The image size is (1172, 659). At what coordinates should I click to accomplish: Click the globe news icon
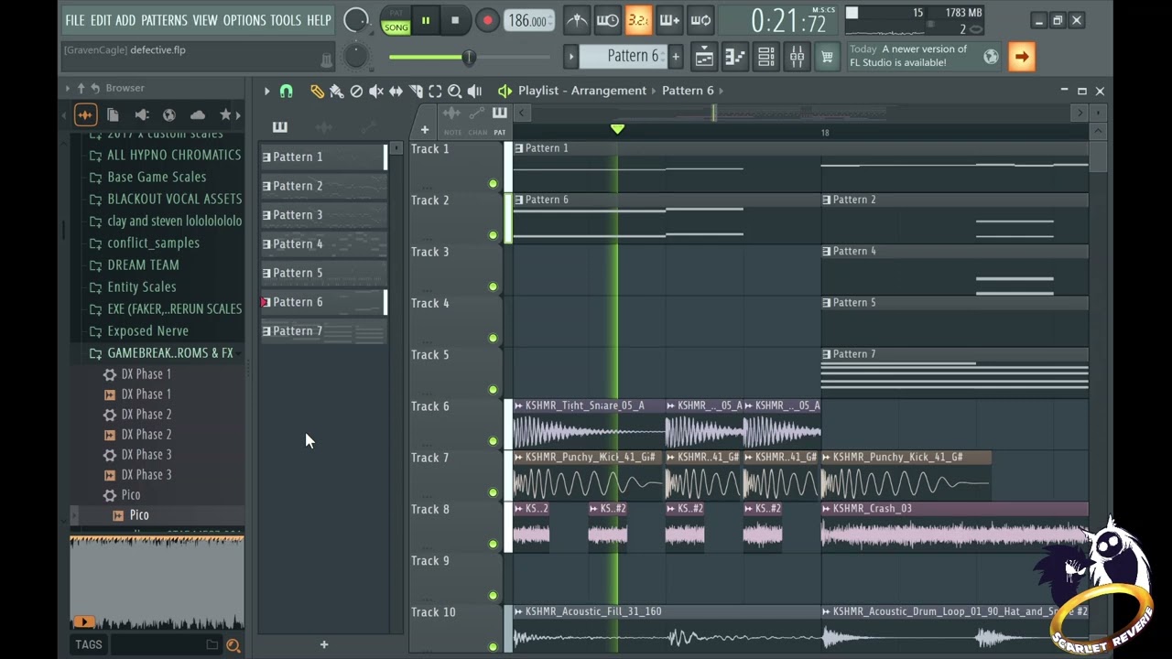(x=991, y=57)
